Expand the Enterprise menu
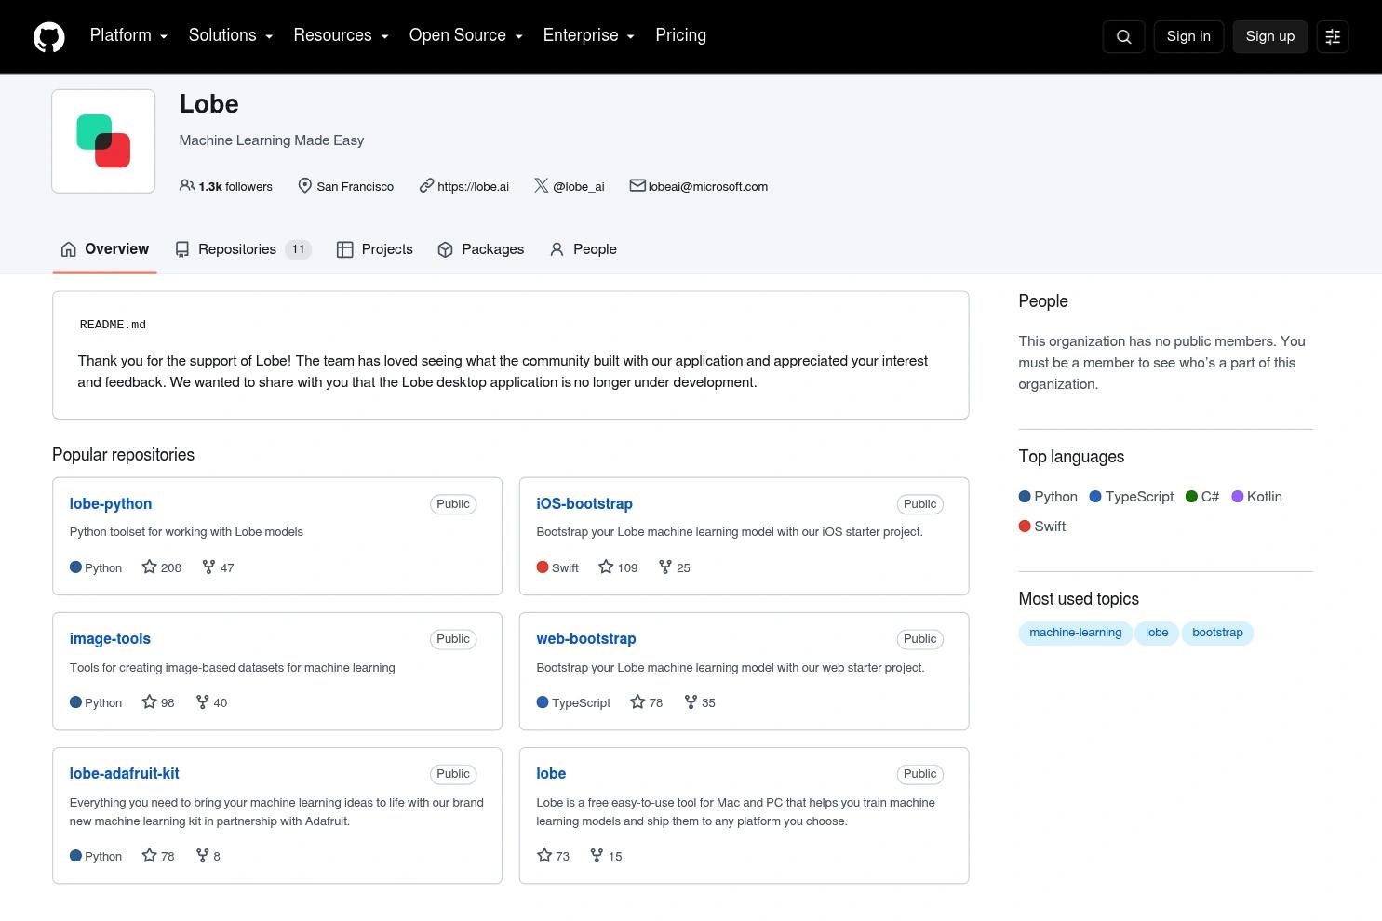1382x921 pixels. pos(589,35)
